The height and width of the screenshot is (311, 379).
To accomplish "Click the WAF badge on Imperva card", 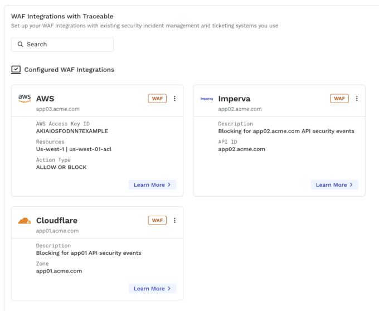I will click(x=339, y=99).
